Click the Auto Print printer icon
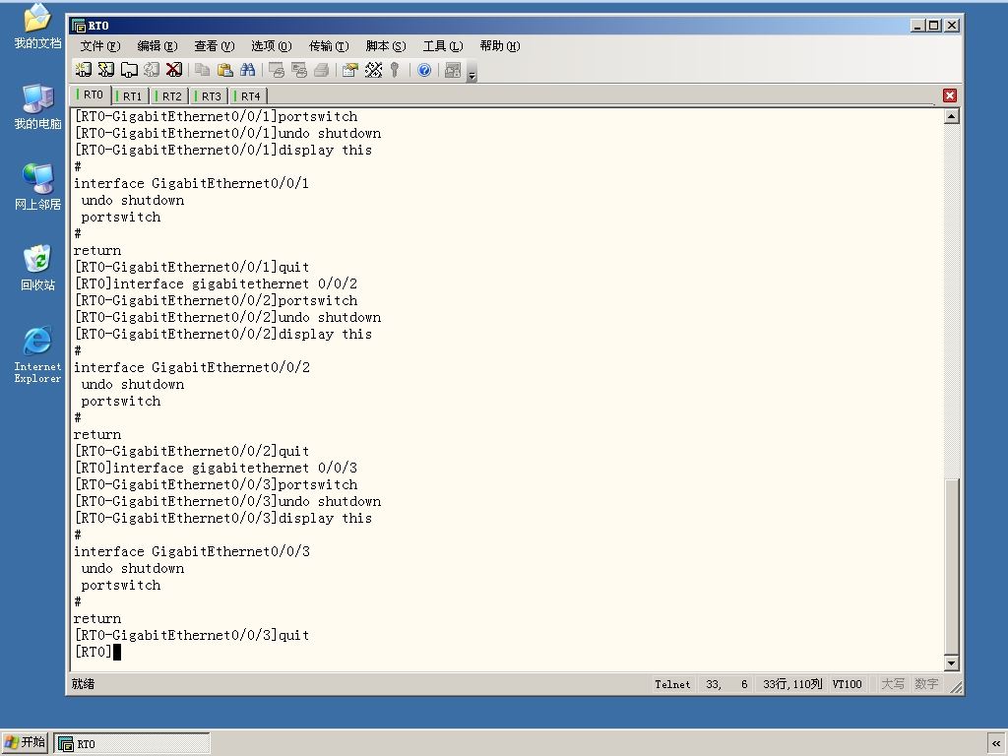 [x=322, y=70]
